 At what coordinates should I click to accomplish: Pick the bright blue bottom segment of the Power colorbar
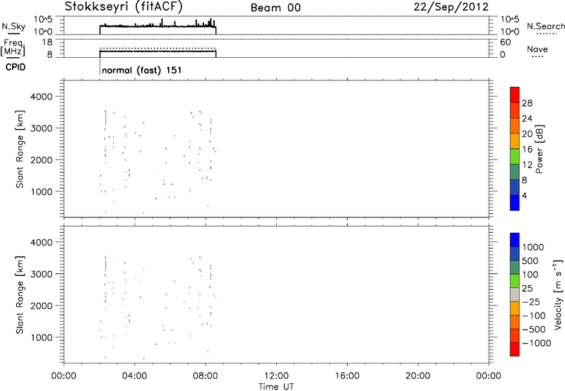coord(515,203)
